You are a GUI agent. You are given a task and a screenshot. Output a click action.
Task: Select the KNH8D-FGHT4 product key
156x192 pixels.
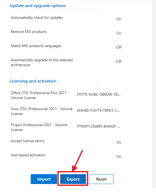[98, 110]
